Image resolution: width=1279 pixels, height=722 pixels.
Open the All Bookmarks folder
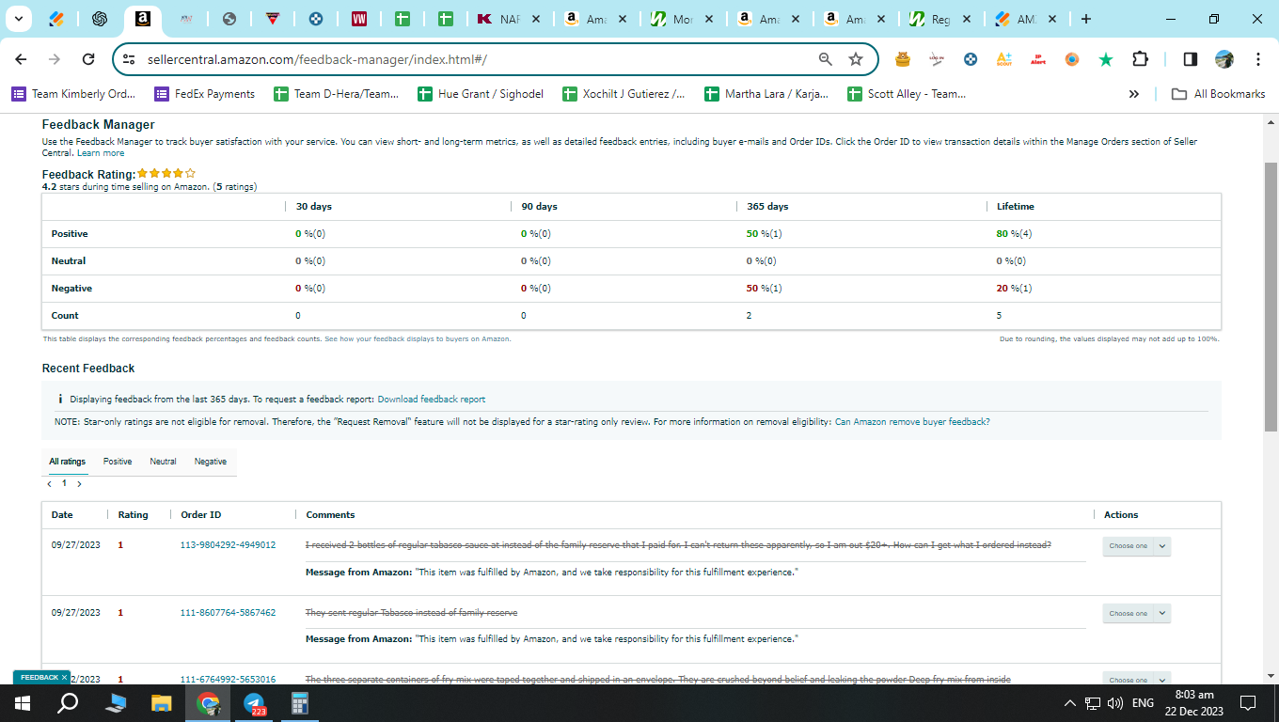tap(1218, 94)
